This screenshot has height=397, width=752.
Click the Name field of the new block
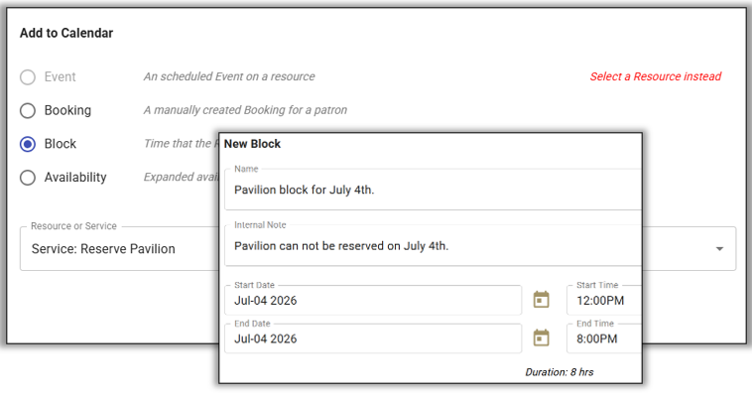pos(432,189)
